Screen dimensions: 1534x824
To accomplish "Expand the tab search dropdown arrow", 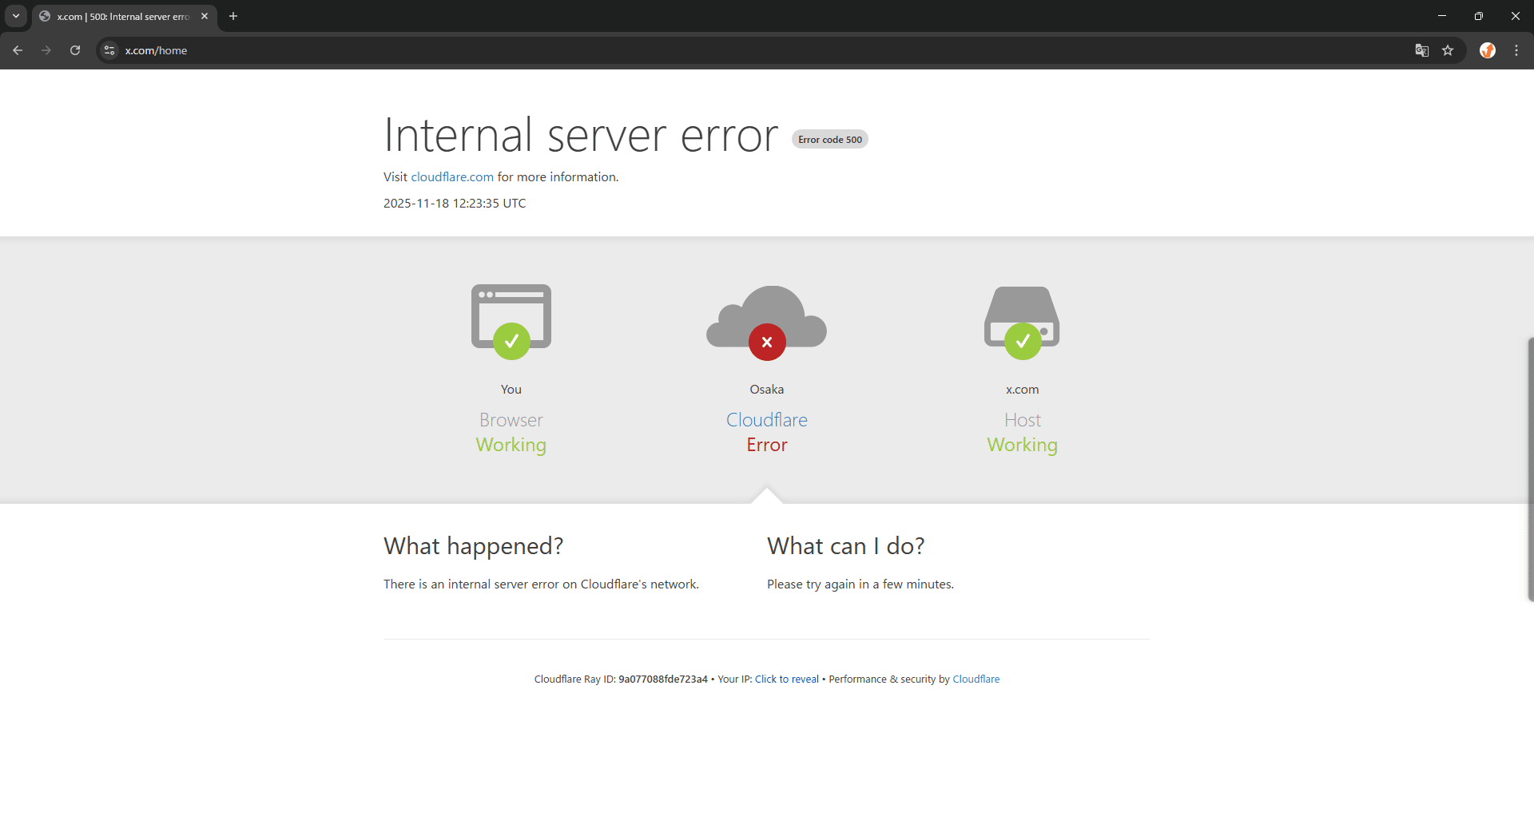I will (x=16, y=16).
